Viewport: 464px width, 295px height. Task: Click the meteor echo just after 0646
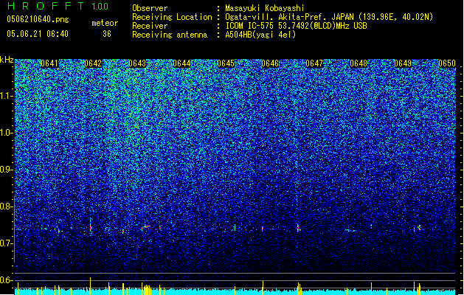pos(263,229)
